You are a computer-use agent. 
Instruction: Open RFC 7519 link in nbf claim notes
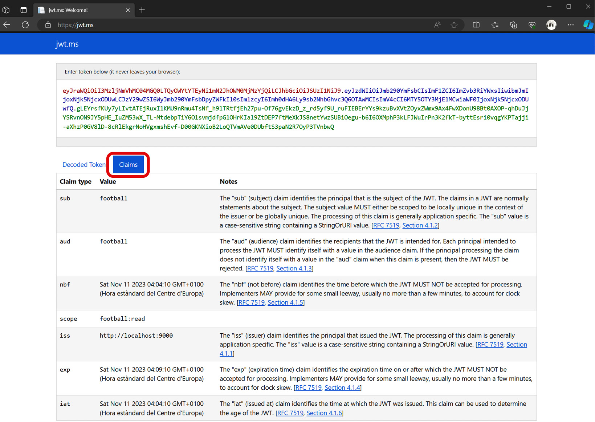(252, 302)
